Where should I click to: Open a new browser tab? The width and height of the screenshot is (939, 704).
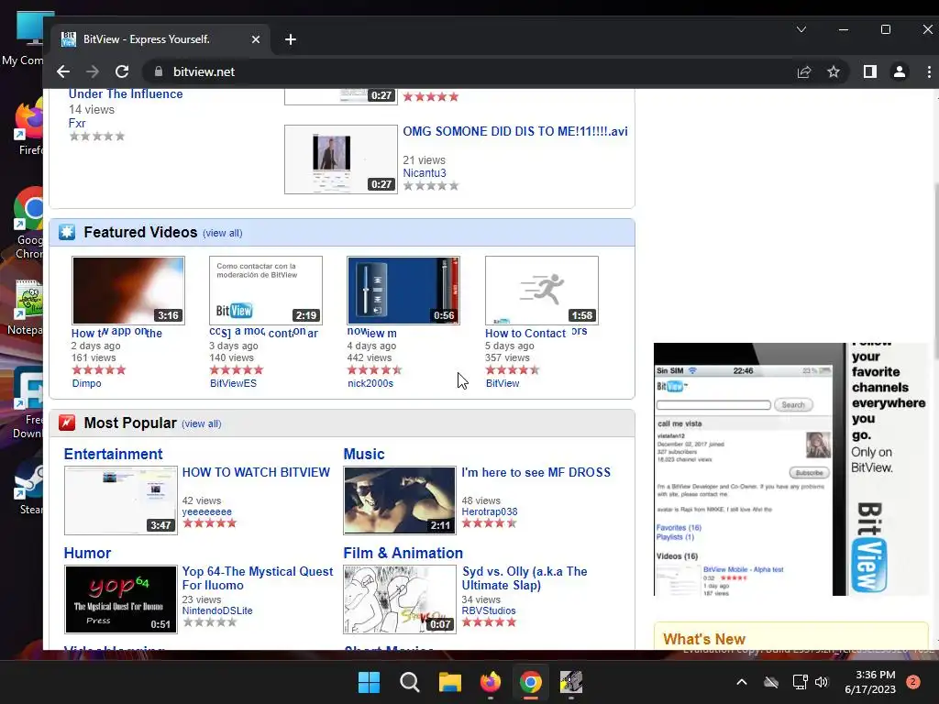click(291, 39)
